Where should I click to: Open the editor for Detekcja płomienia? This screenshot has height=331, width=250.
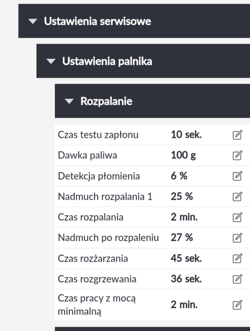tap(237, 176)
